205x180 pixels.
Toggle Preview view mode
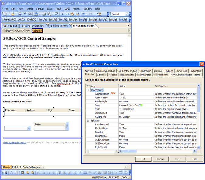[35, 167]
